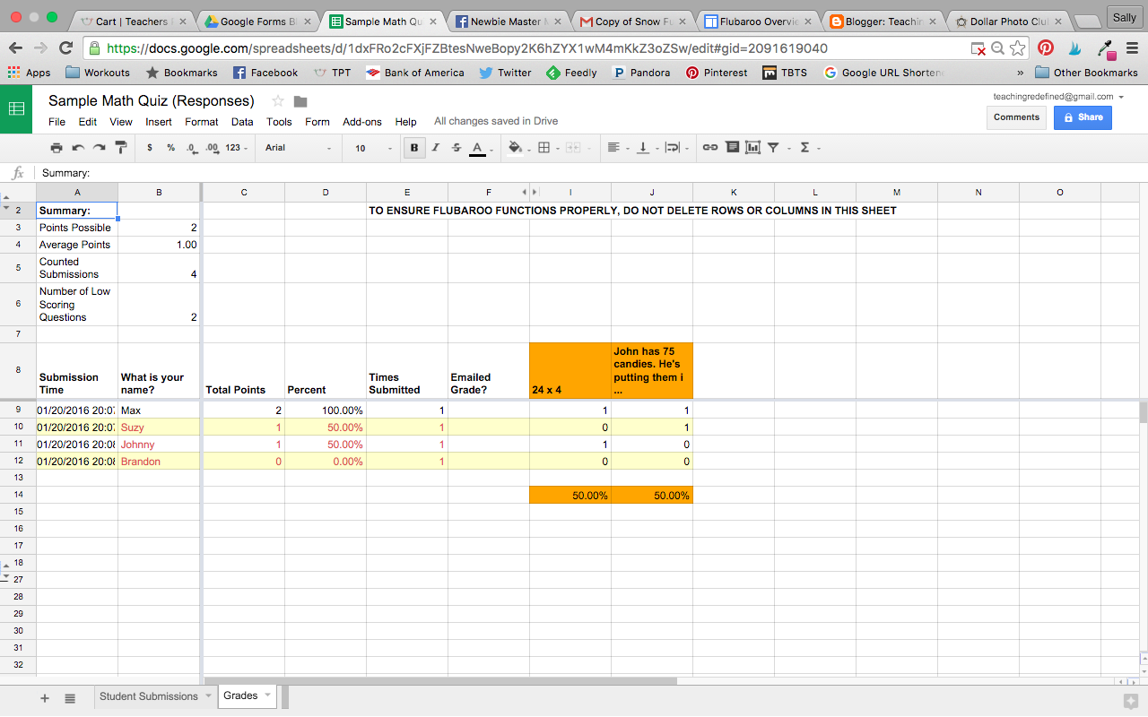Toggle italic formatting

pyautogui.click(x=435, y=147)
